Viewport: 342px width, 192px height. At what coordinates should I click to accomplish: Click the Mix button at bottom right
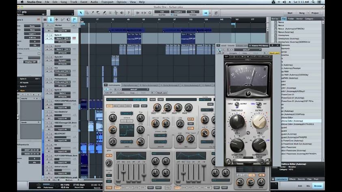[308, 186]
